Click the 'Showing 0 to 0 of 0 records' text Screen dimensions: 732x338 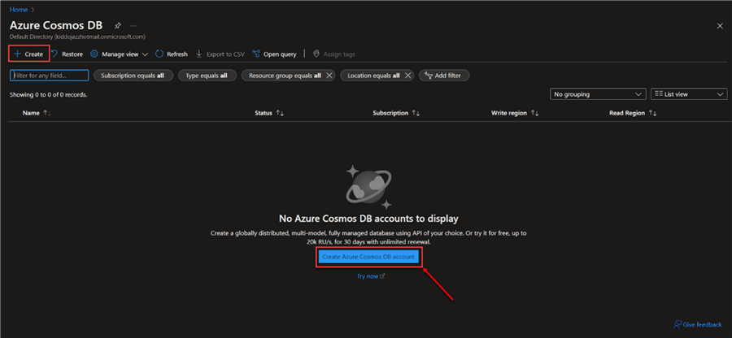[49, 94]
